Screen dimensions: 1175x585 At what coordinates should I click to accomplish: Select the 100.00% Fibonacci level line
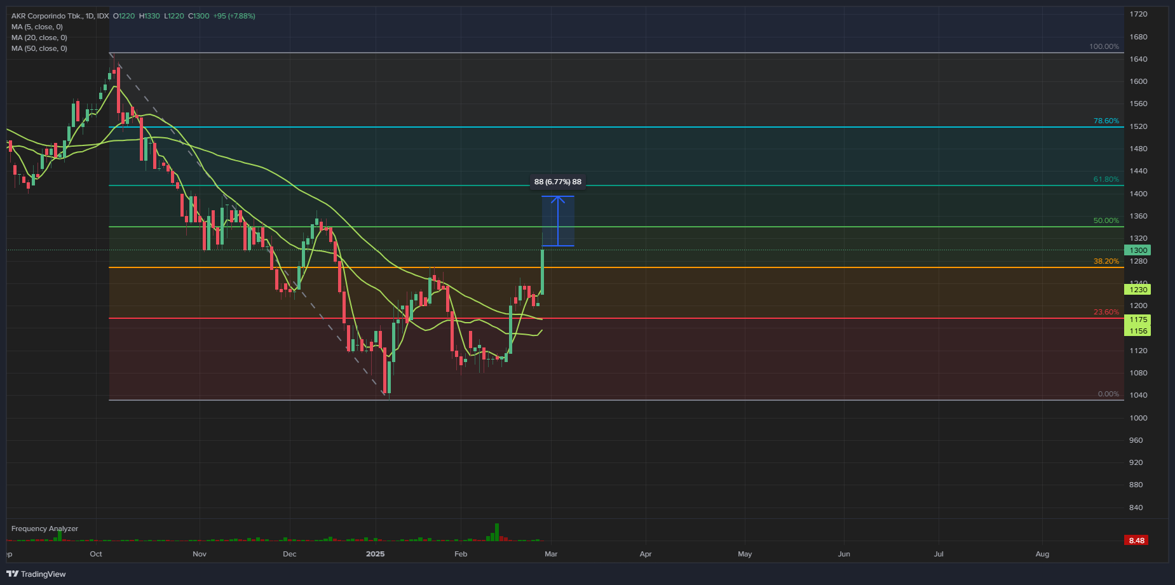[x=572, y=54]
